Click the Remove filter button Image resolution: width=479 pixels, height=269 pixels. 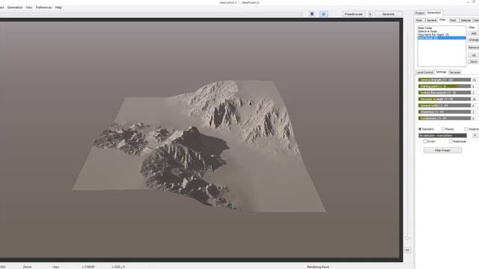click(x=474, y=47)
